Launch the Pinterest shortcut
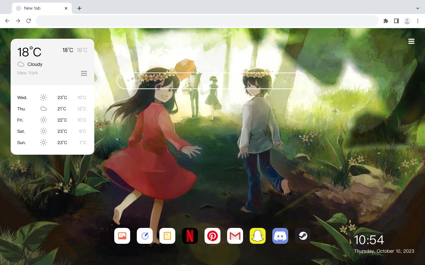This screenshot has height=265, width=425. (x=212, y=236)
